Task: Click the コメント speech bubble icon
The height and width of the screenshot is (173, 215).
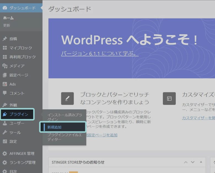Action: [5, 93]
